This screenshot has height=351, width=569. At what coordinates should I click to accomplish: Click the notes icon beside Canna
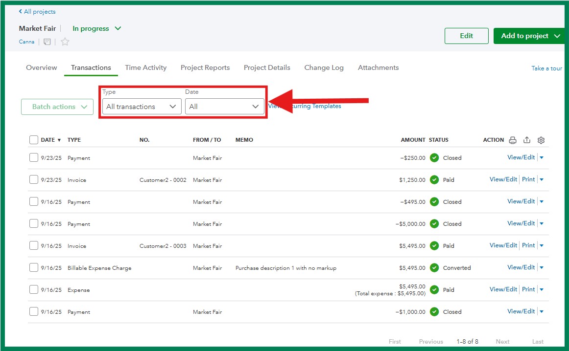(47, 42)
